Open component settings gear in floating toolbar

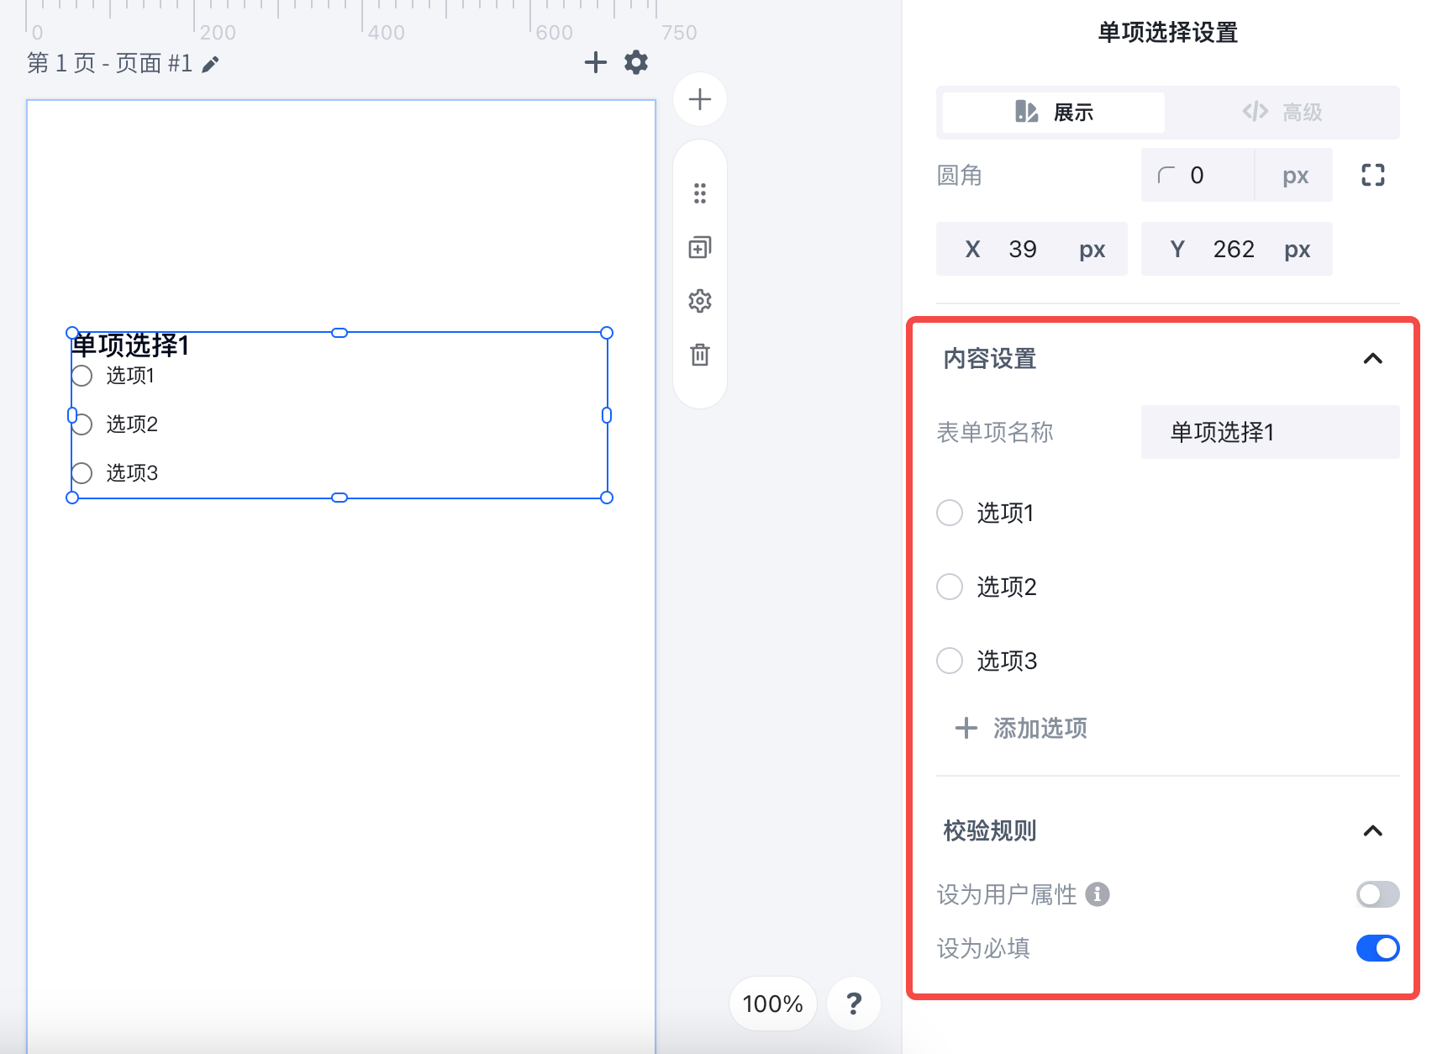700,301
